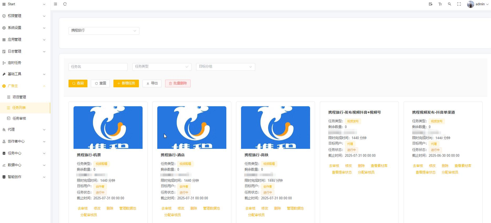The width and height of the screenshot is (491, 223).
Task: Click the 批量删除 button
Action: [x=178, y=83]
